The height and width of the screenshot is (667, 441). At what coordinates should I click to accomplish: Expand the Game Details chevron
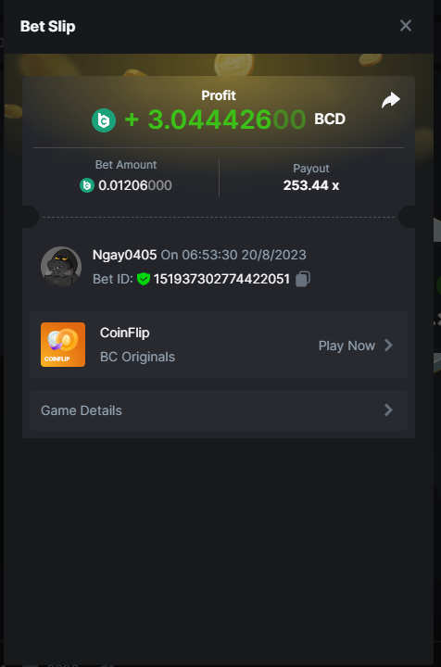click(388, 410)
